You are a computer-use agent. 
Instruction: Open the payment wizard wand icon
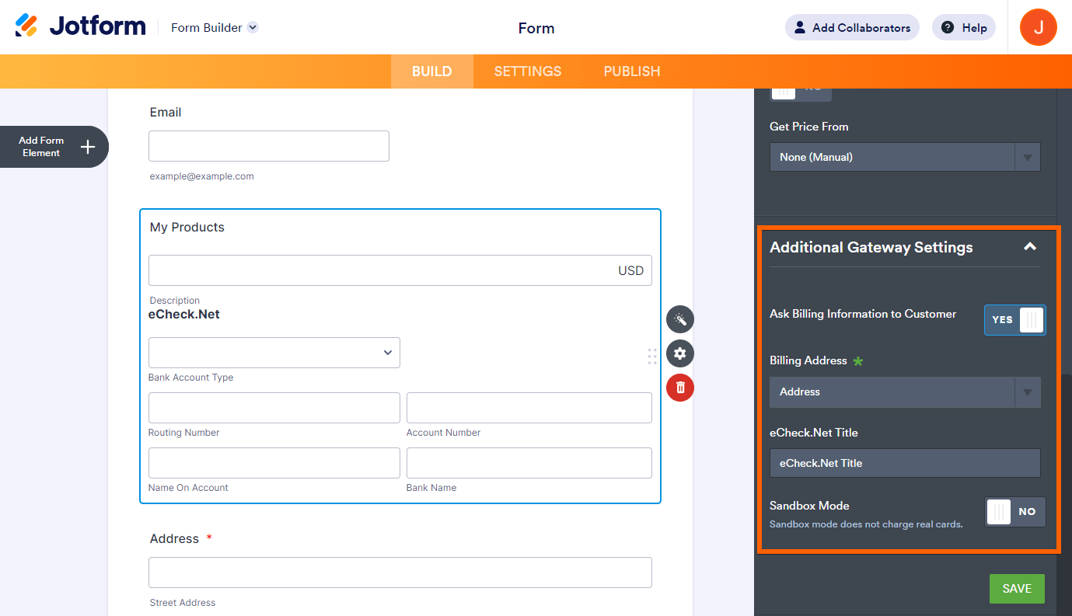pyautogui.click(x=680, y=319)
